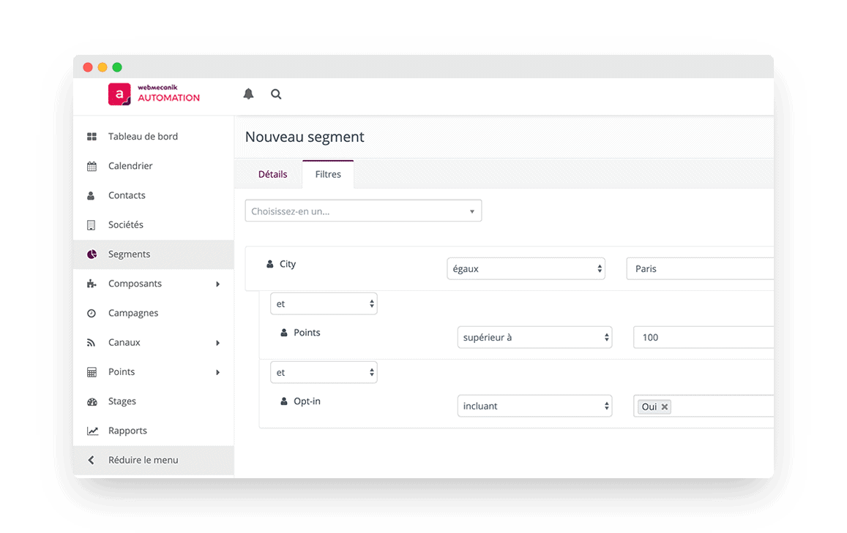Viewport: 847px width, 533px height.
Task: Click the Calendrier calendar icon
Action: click(x=92, y=166)
